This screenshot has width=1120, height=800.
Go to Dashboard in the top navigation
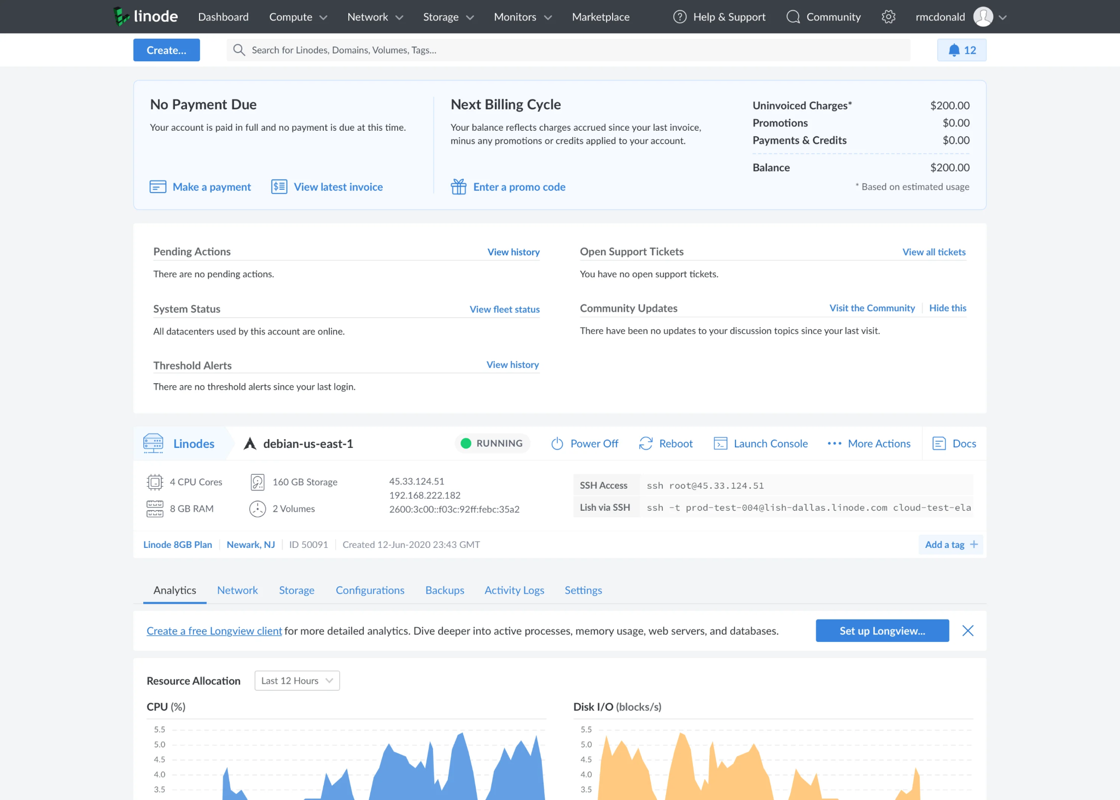point(223,17)
